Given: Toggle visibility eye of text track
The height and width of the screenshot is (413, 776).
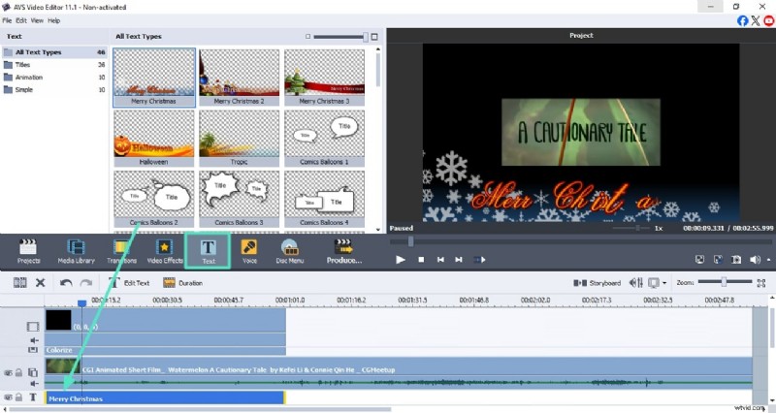Looking at the screenshot, I should tap(8, 397).
